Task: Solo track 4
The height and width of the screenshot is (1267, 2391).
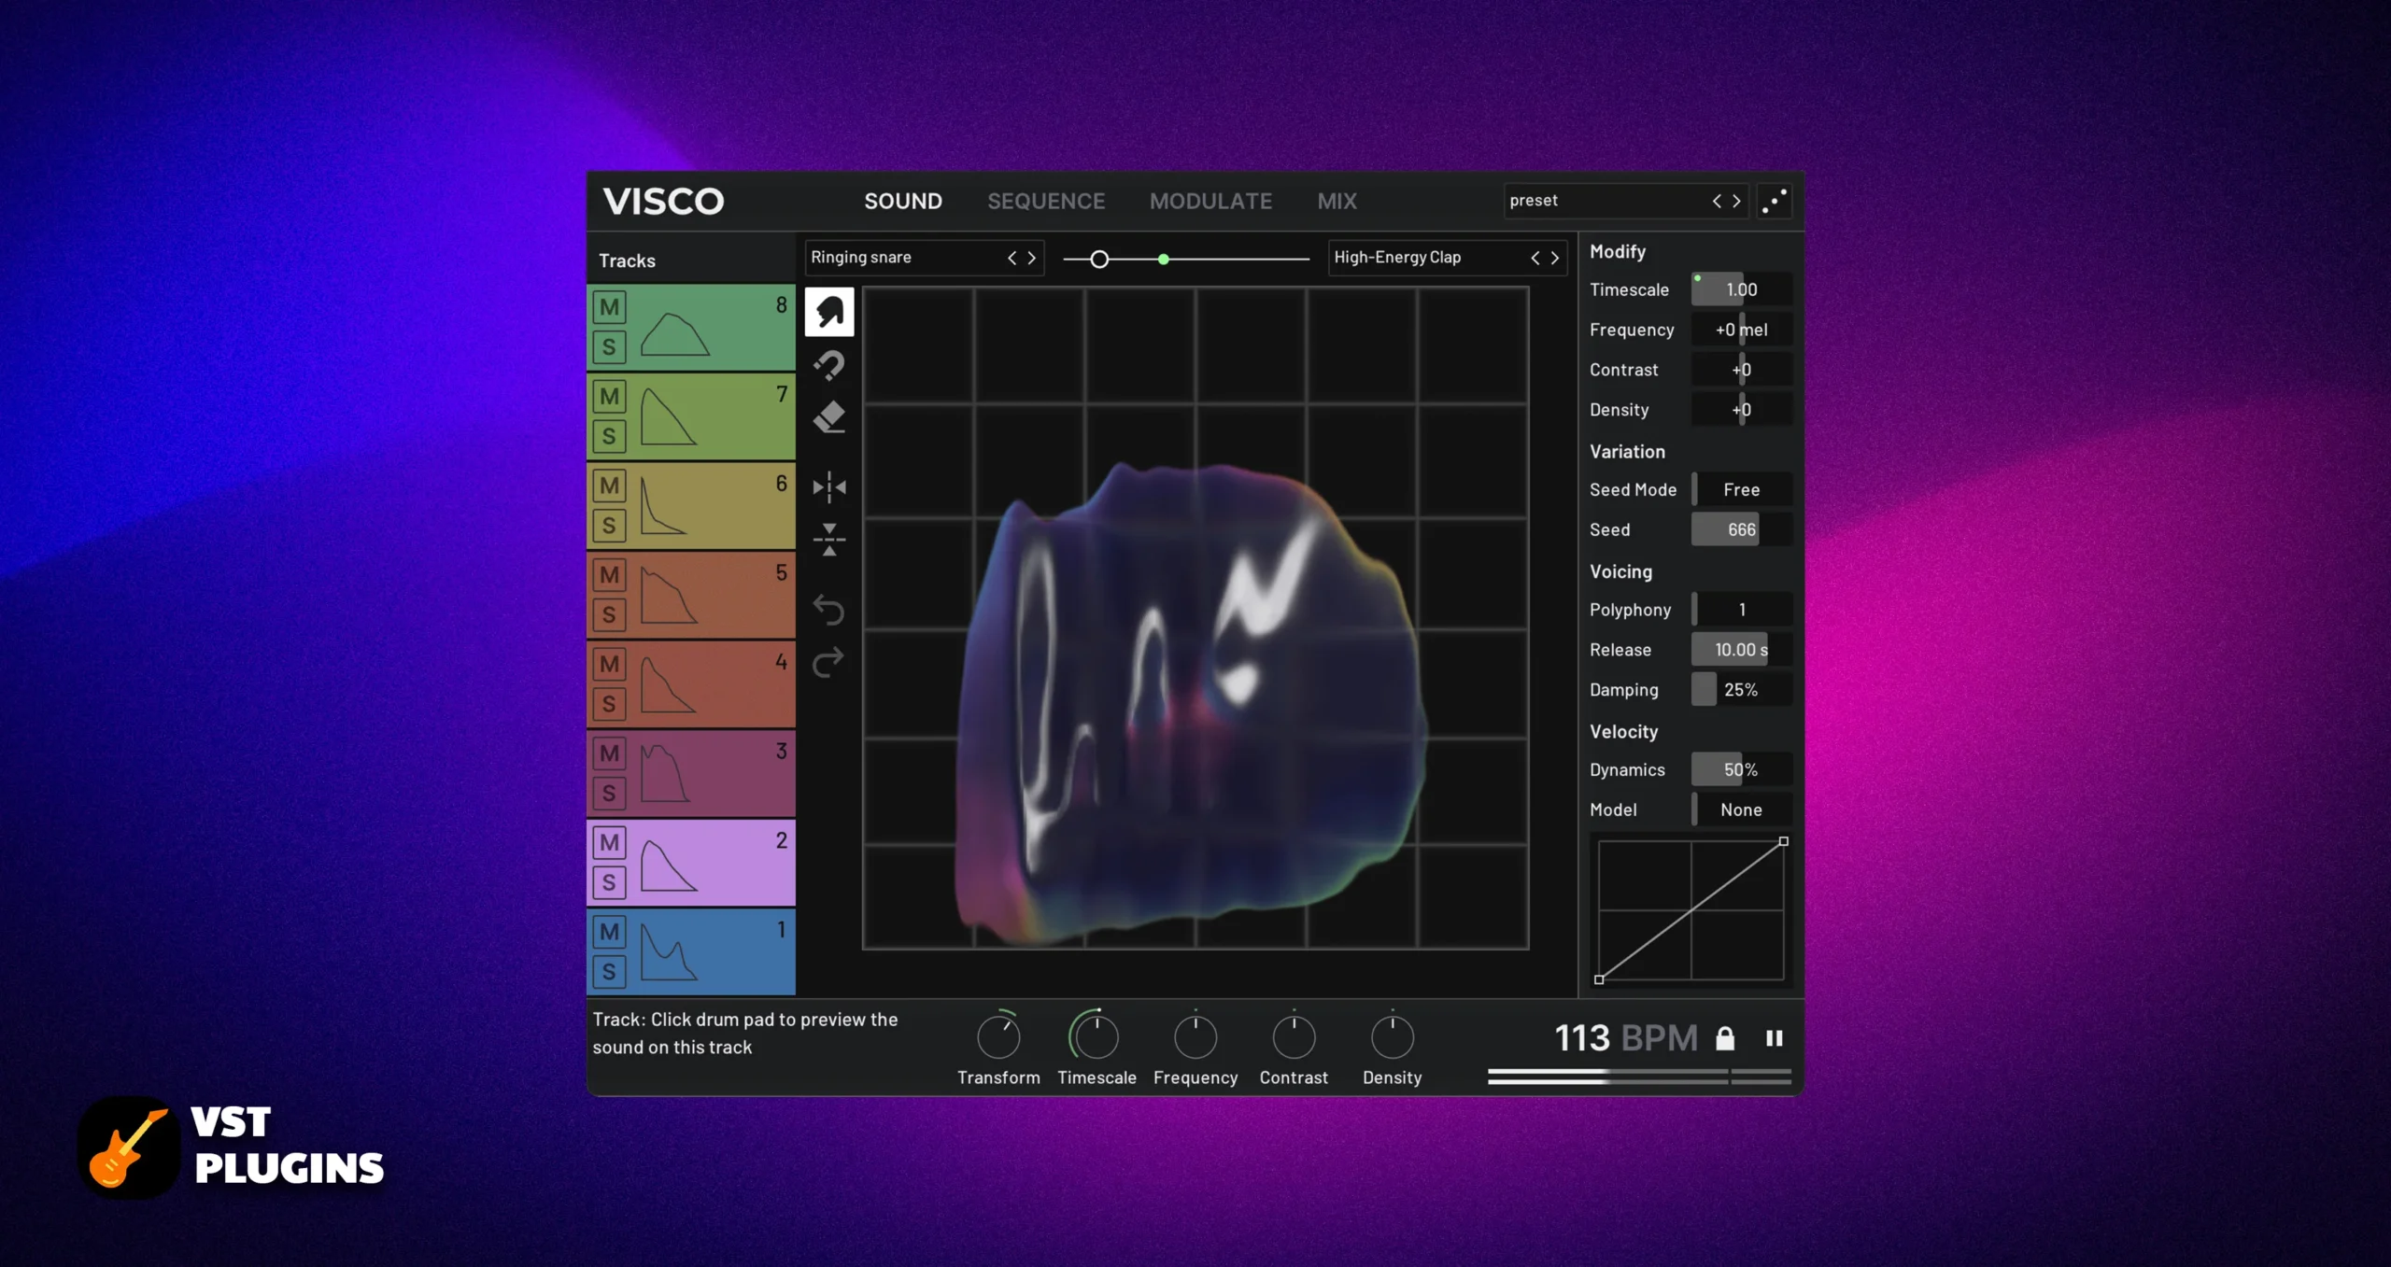Action: [x=609, y=703]
